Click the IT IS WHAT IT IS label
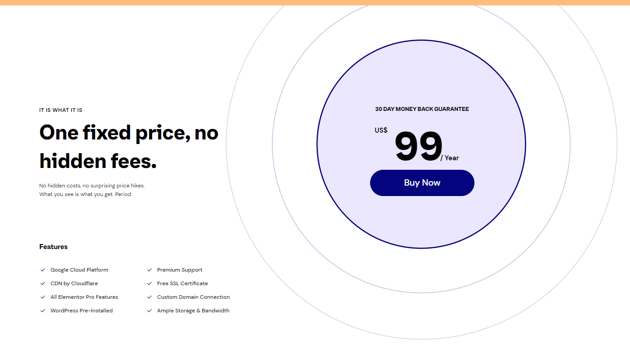 point(61,110)
